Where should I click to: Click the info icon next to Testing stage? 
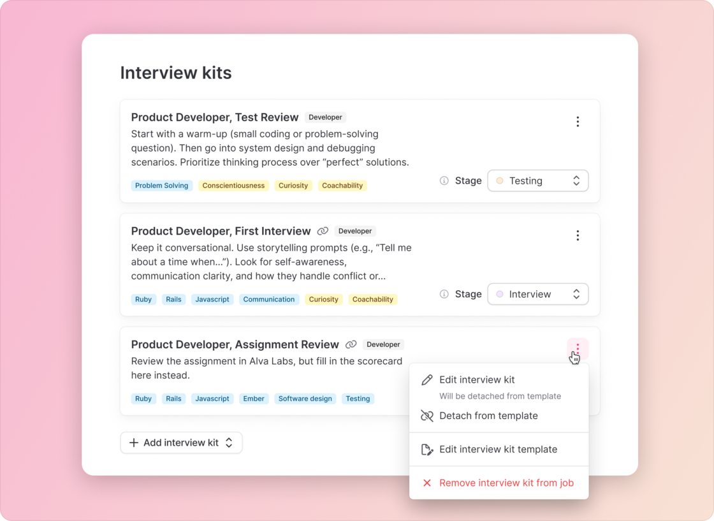pyautogui.click(x=444, y=180)
